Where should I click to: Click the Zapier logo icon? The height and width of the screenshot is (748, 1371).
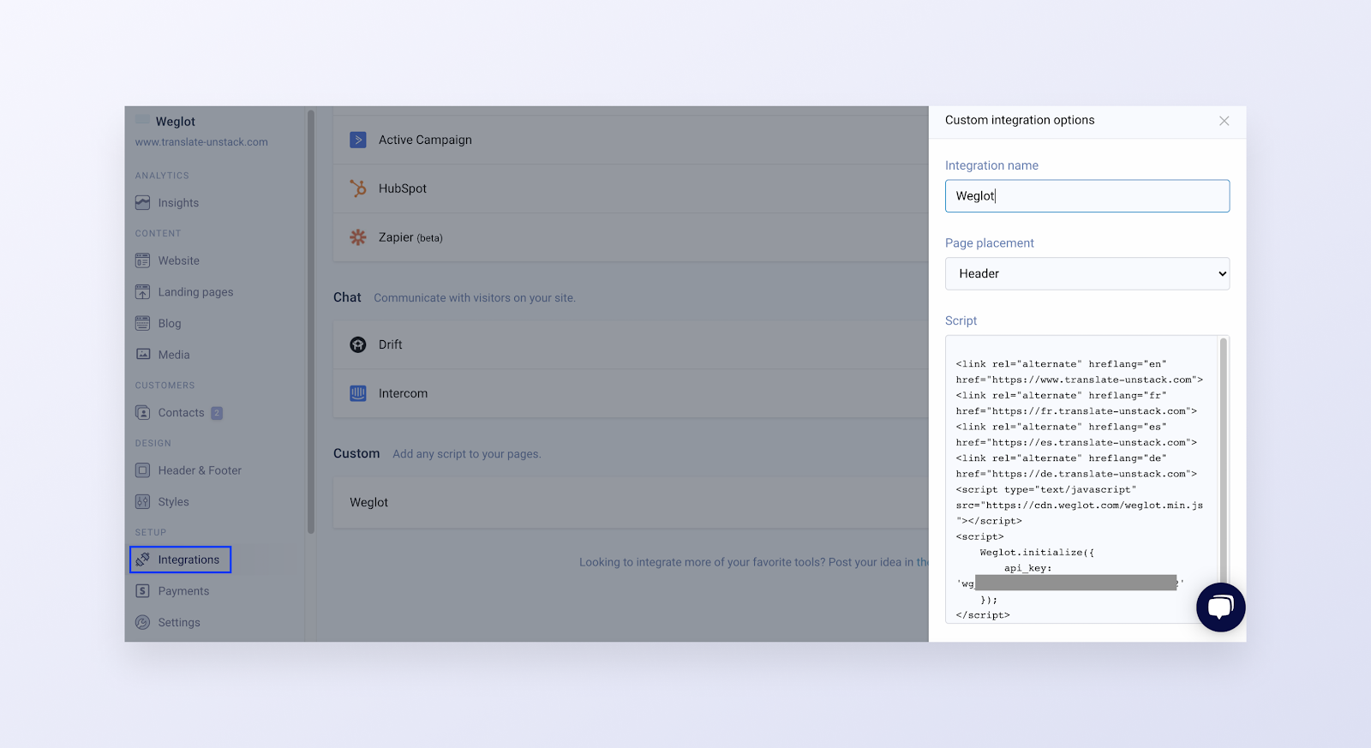(x=358, y=237)
